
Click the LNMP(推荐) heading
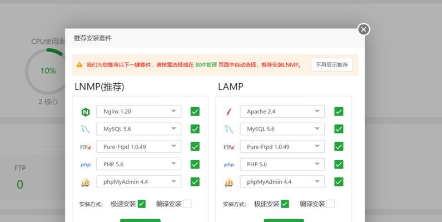point(99,87)
